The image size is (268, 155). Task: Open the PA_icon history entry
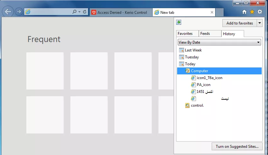[204, 85]
